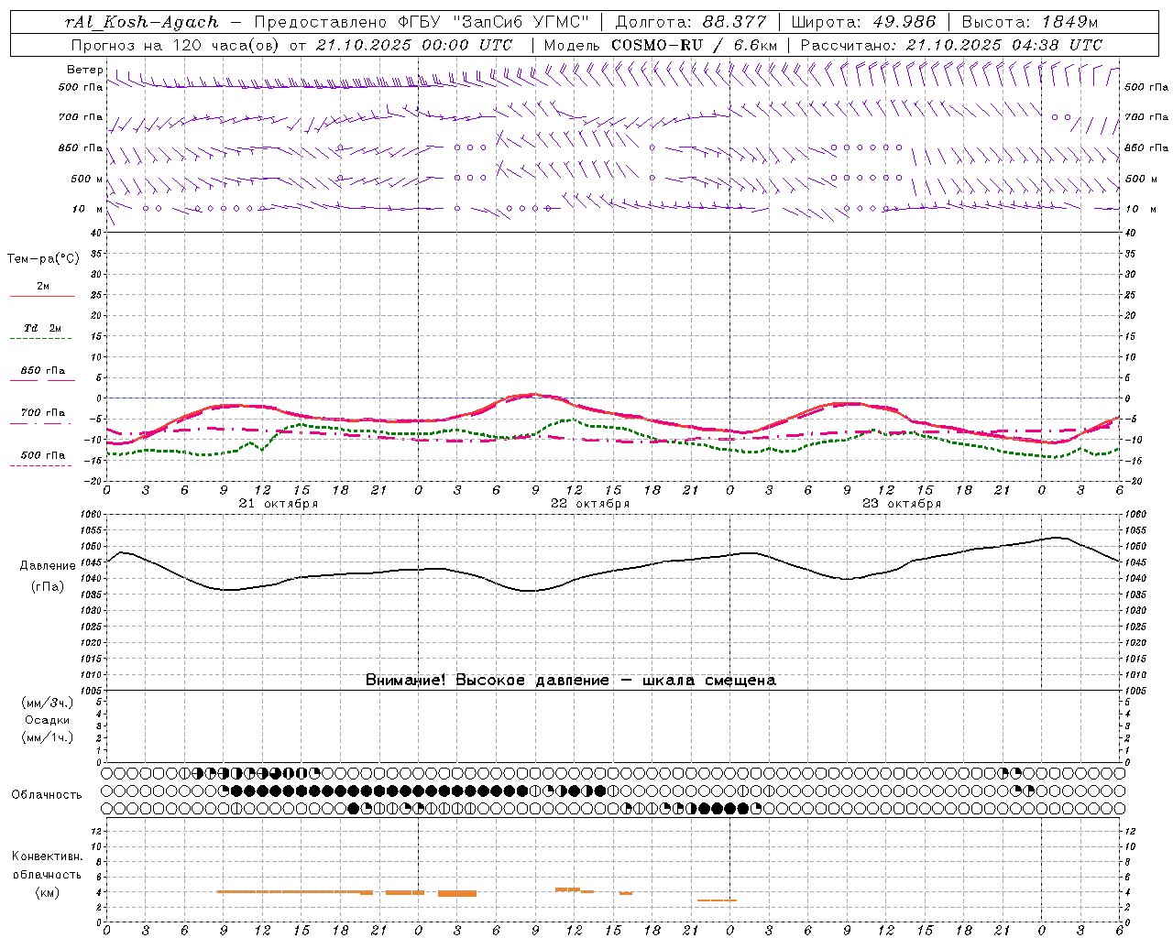
Task: Click the Высота: 1849м label
Action: coord(1030,22)
